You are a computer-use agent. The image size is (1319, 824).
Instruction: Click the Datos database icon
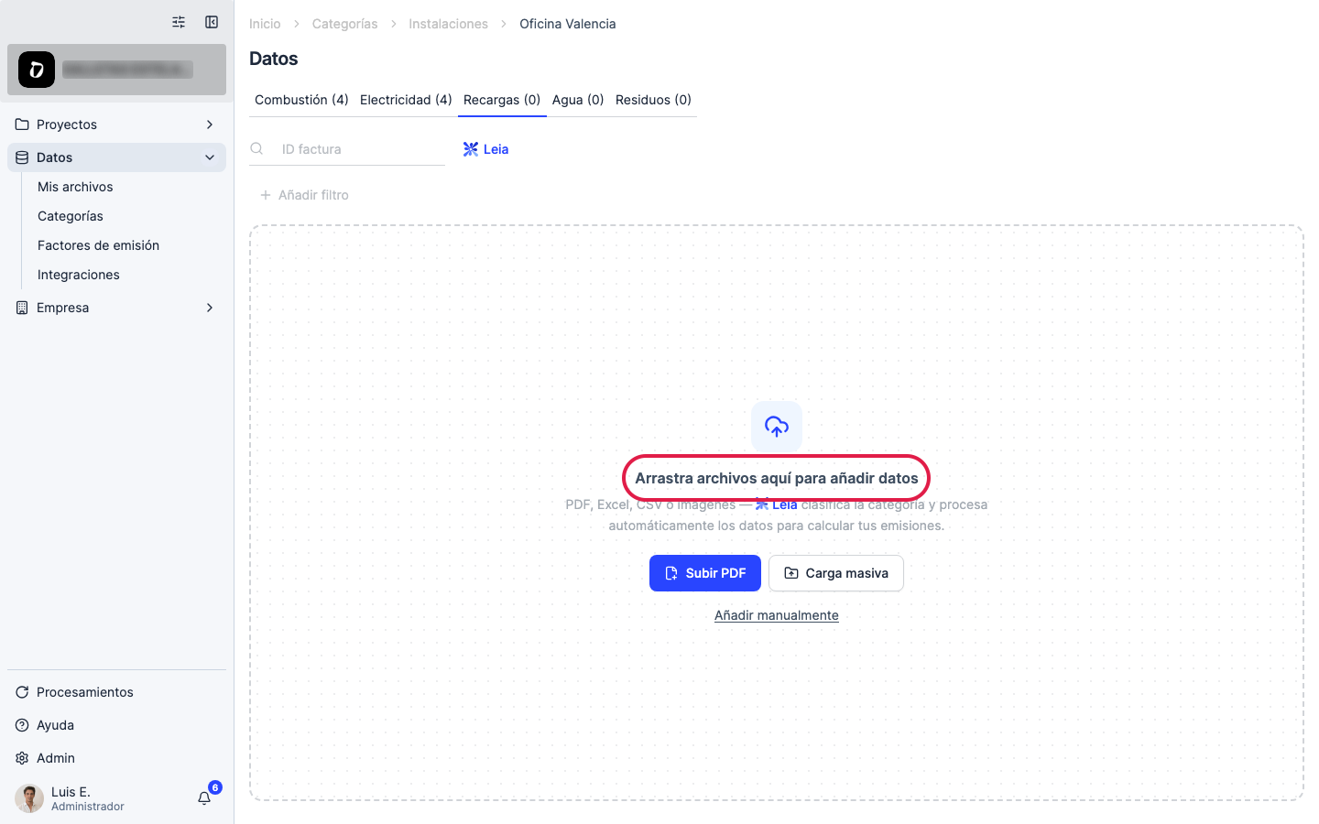[x=22, y=157]
